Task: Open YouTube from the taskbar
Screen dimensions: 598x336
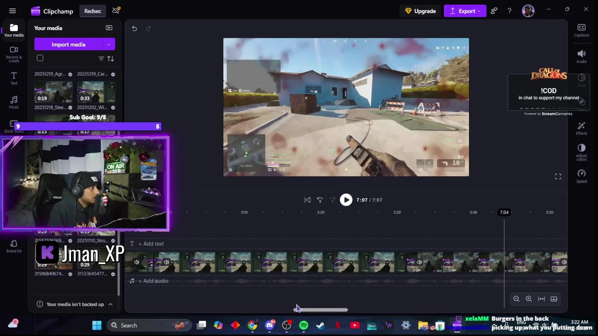Action: tap(355, 325)
